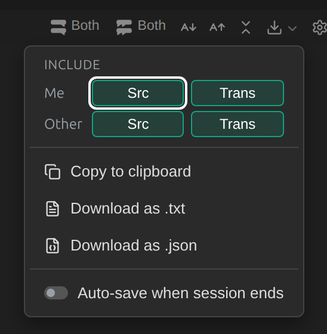Increase font size with A-up icon
Image resolution: width=327 pixels, height=334 pixels.
217,27
